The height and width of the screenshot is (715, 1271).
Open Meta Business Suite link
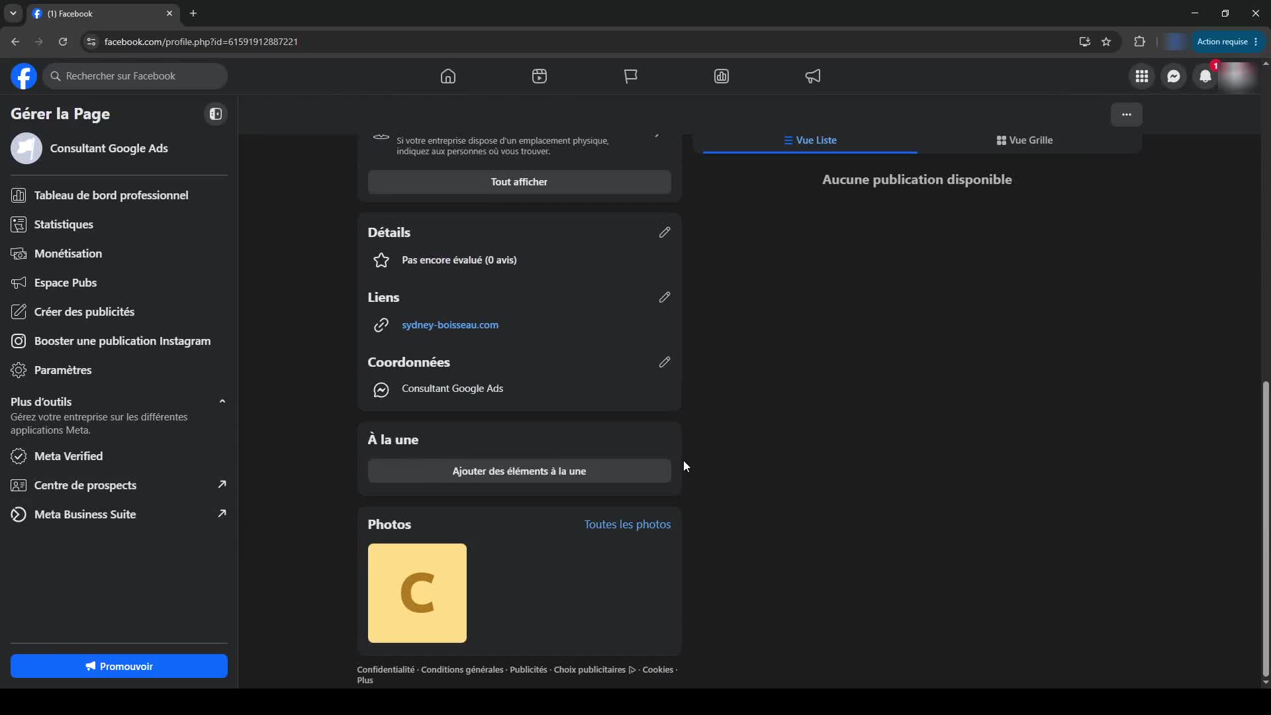119,514
